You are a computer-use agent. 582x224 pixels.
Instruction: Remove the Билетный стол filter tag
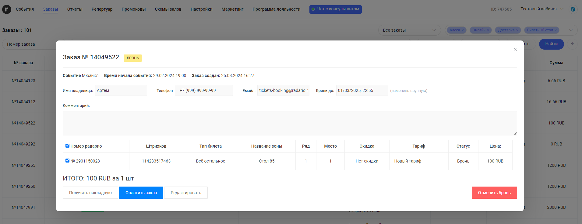tap(556, 30)
